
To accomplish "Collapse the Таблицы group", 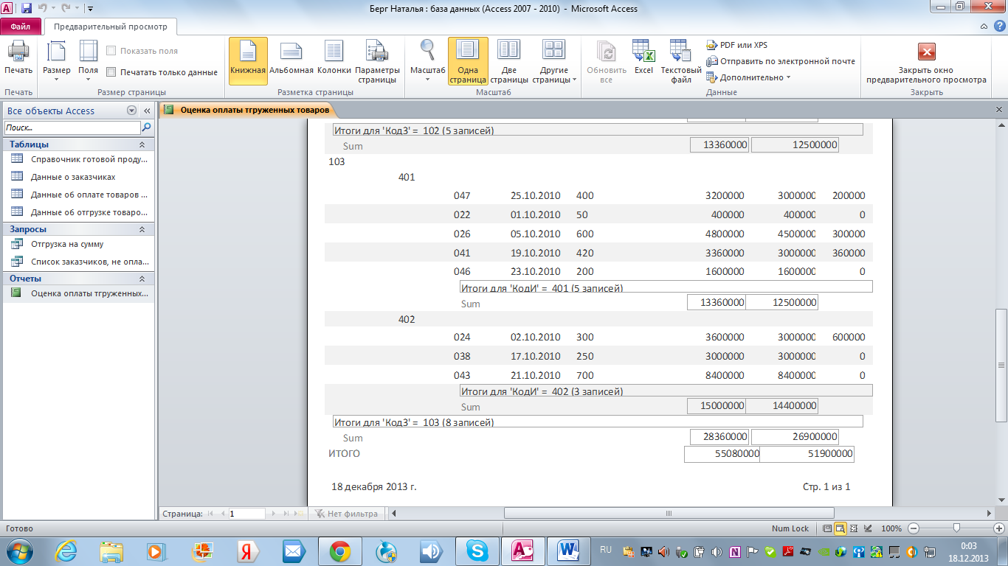I will (x=142, y=144).
